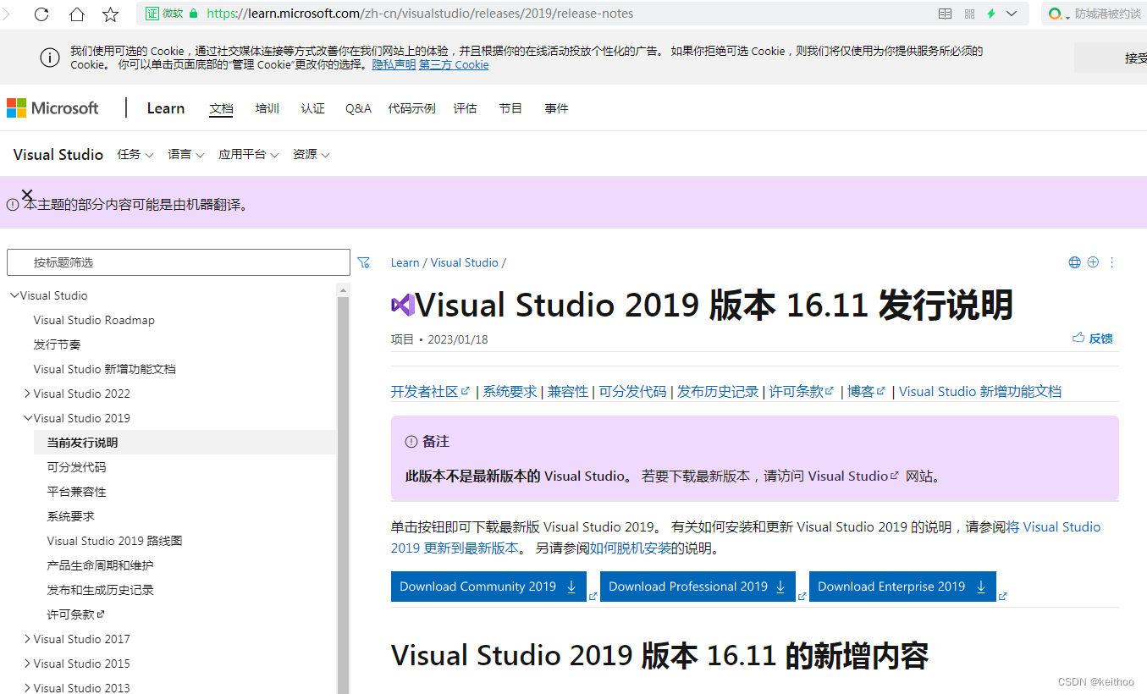Open Visual Studio 2019 路线图 in sidebar
The width and height of the screenshot is (1147, 694).
pos(115,541)
